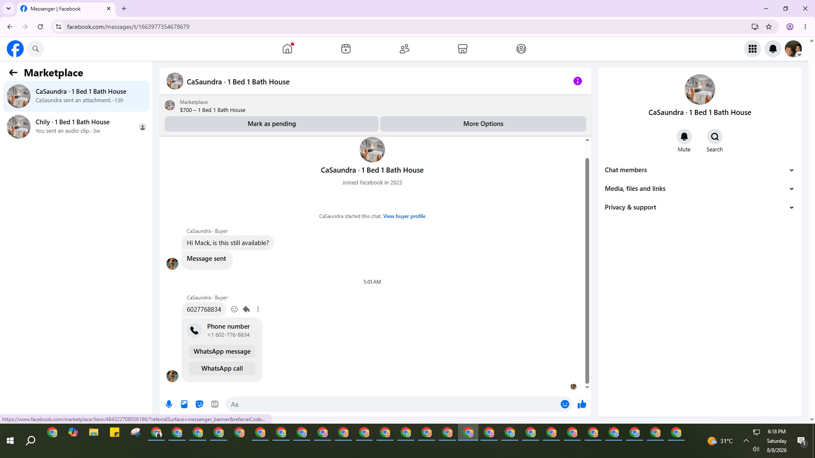Click the browser address bar URL
This screenshot has height=458, width=815.
(x=128, y=27)
